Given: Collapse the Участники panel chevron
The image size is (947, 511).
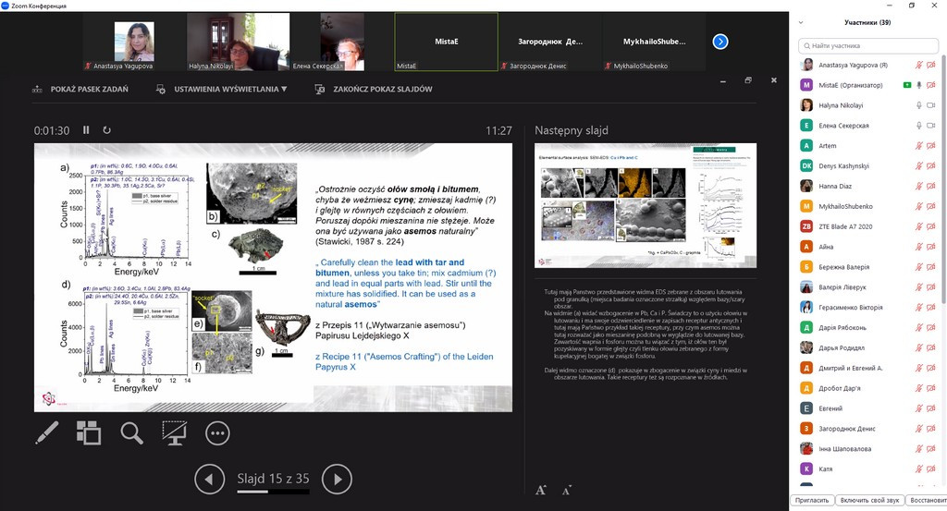Looking at the screenshot, I should pyautogui.click(x=802, y=23).
